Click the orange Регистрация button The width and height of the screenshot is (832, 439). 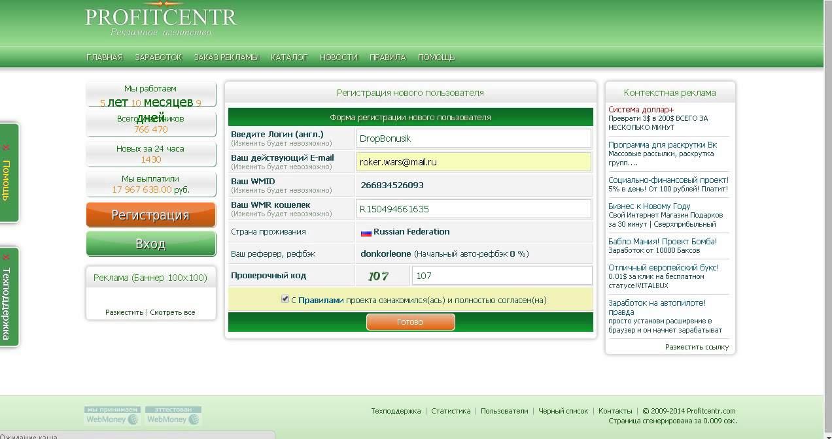[150, 215]
